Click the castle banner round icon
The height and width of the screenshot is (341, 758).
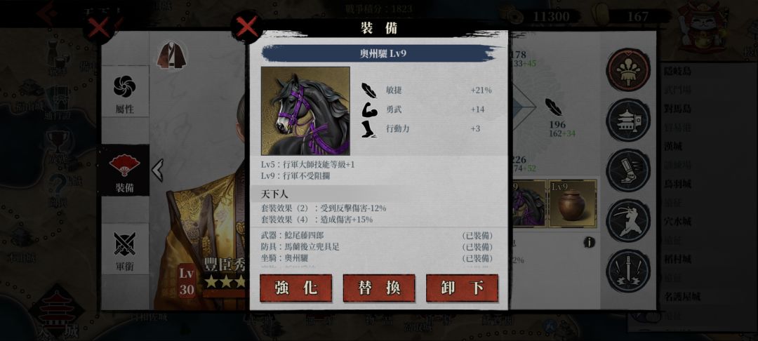628,120
